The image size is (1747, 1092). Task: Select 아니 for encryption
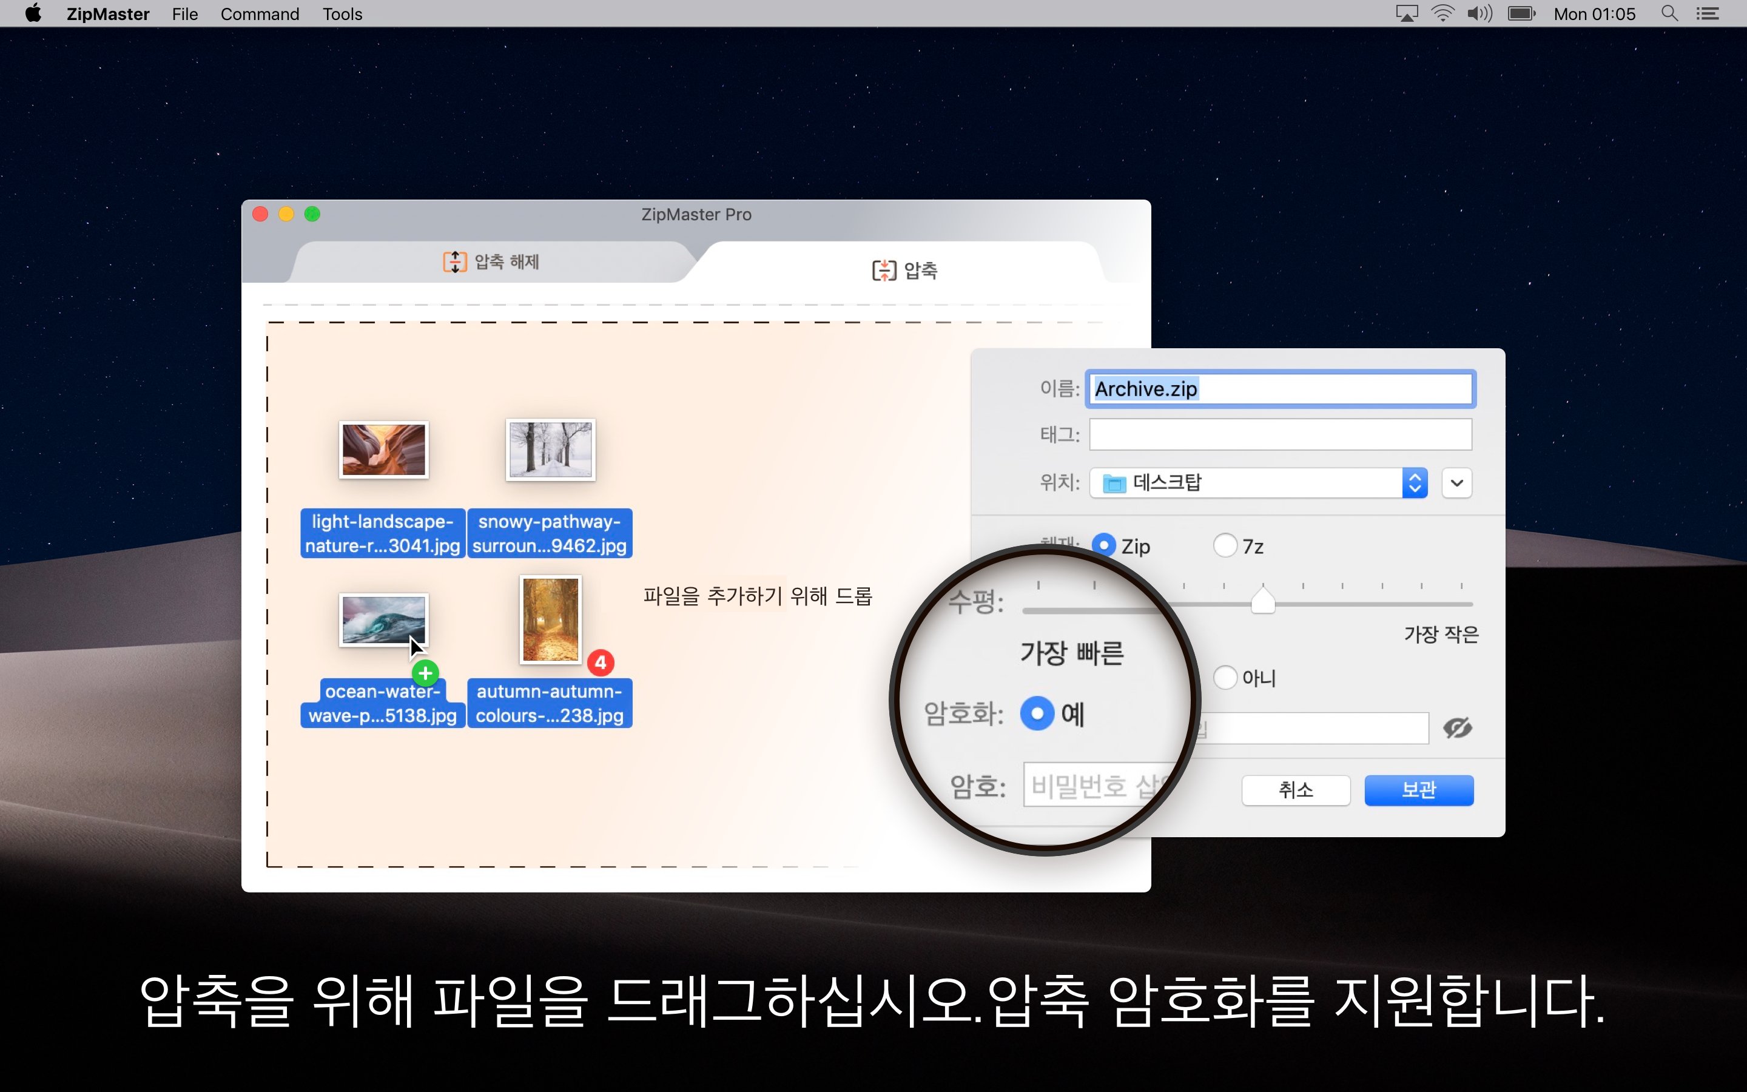click(x=1225, y=678)
